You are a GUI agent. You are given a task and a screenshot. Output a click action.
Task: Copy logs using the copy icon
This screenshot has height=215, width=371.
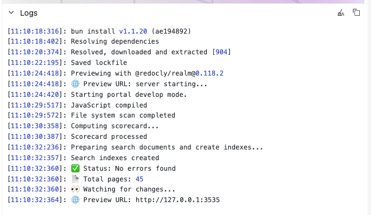[356, 12]
